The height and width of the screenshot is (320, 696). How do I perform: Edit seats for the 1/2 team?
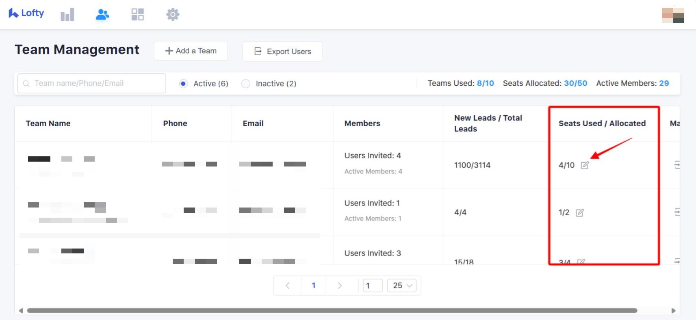(580, 213)
